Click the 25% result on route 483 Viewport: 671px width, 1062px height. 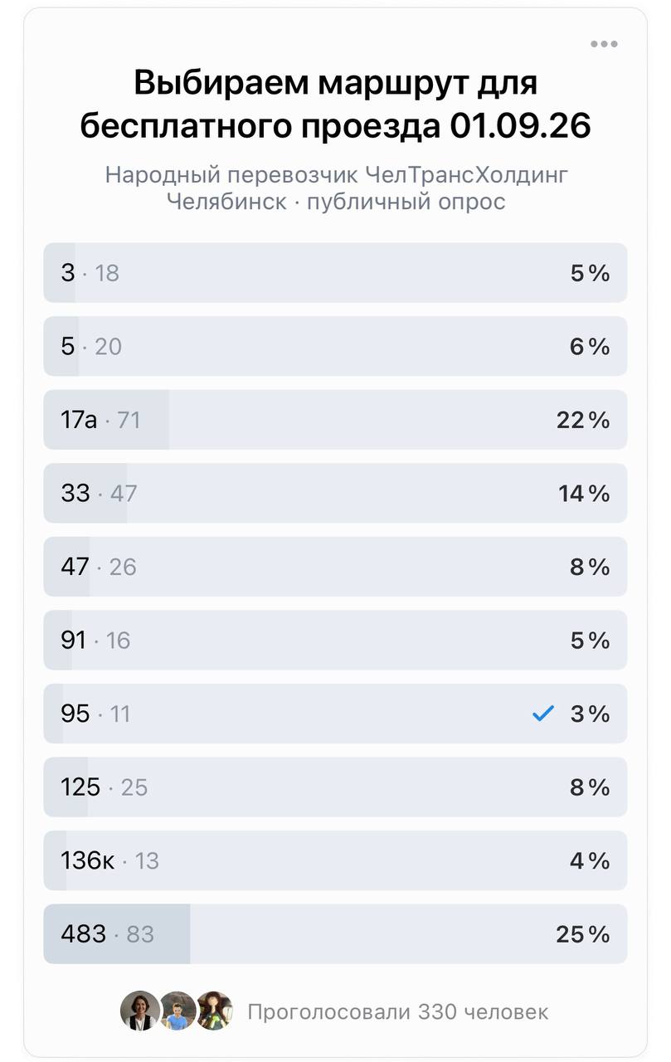[x=583, y=934]
